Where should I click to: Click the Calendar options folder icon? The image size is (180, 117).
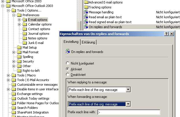[x=25, y=24]
